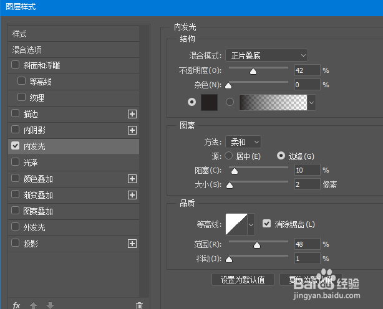Add another 颜色叠加 effect with plus icon
This screenshot has height=309, width=383.
coord(132,179)
